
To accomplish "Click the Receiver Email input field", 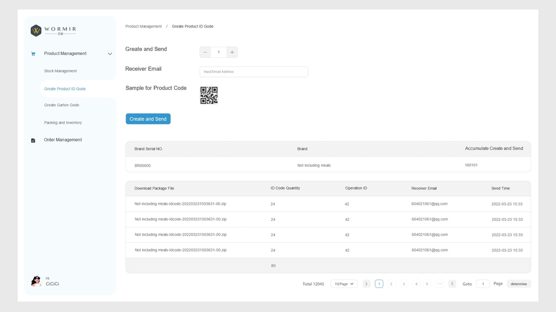I will 254,72.
